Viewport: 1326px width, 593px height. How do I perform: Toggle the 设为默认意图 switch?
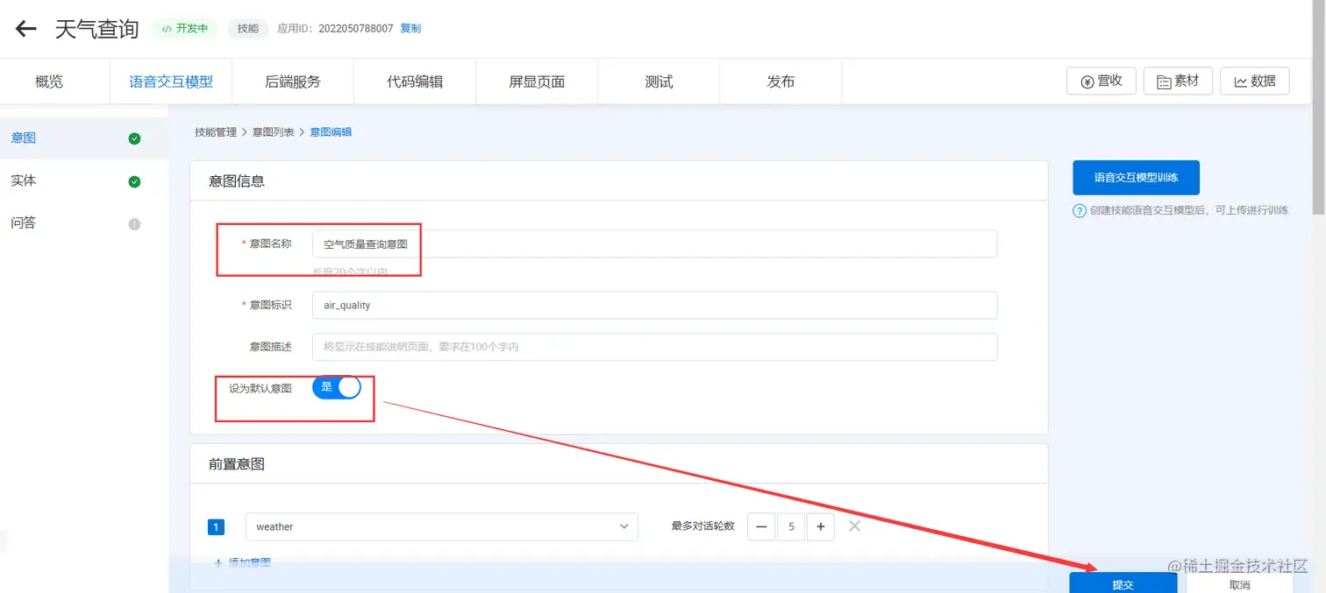[x=337, y=387]
